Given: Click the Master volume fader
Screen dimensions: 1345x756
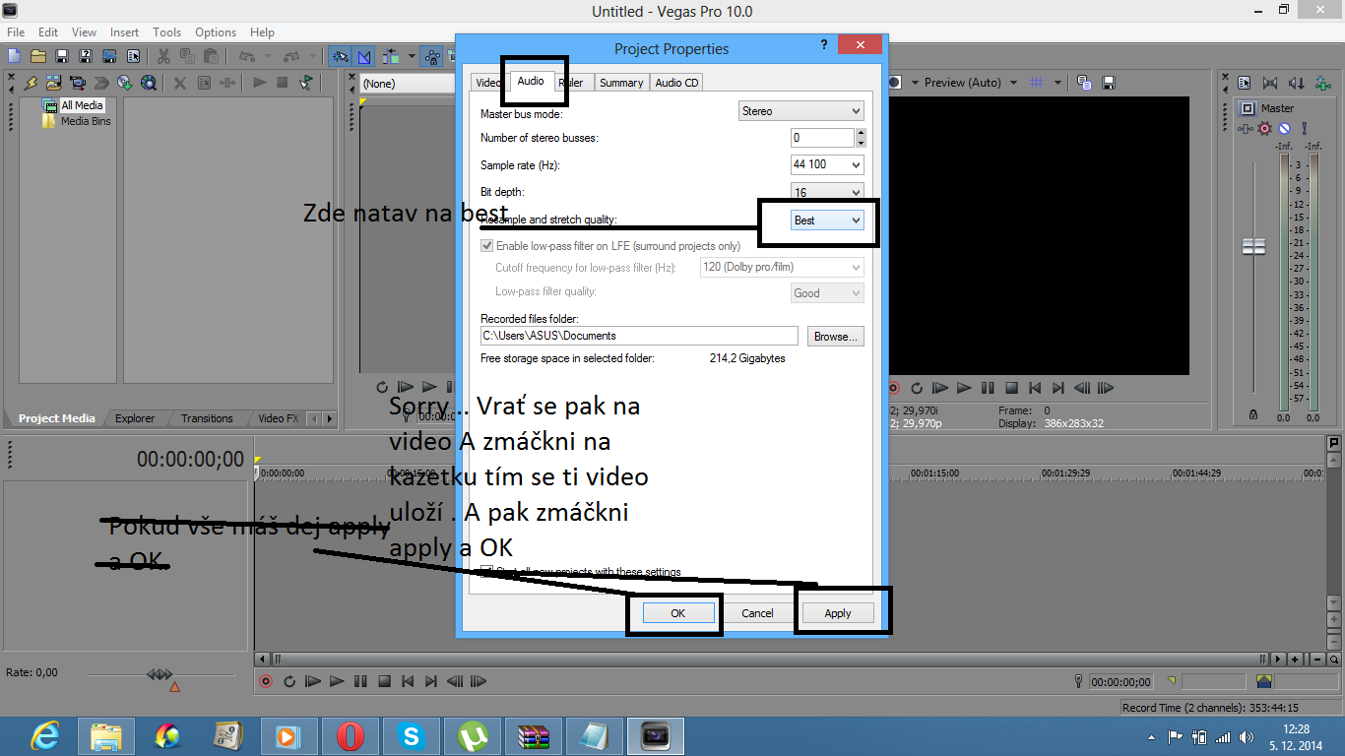Looking at the screenshot, I should (x=1253, y=247).
